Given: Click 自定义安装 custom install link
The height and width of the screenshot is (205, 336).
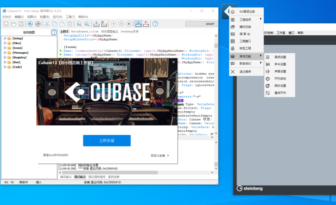Looking at the screenshot, I should point(160,156).
